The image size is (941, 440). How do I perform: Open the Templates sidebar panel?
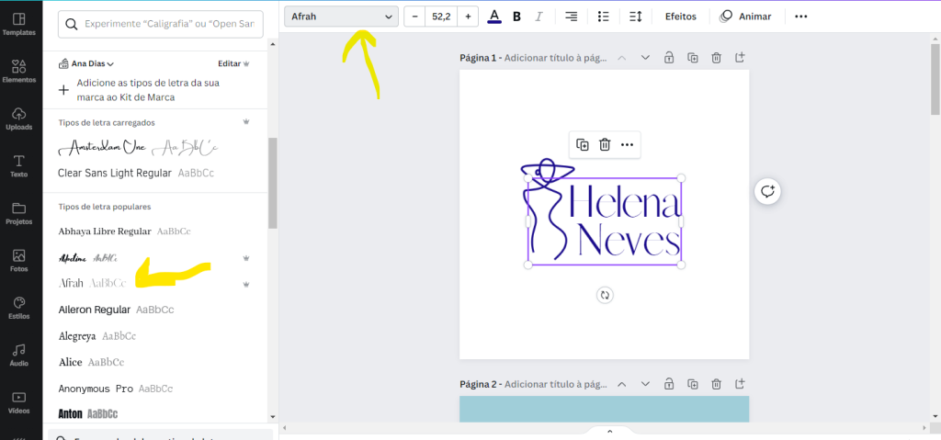[19, 24]
